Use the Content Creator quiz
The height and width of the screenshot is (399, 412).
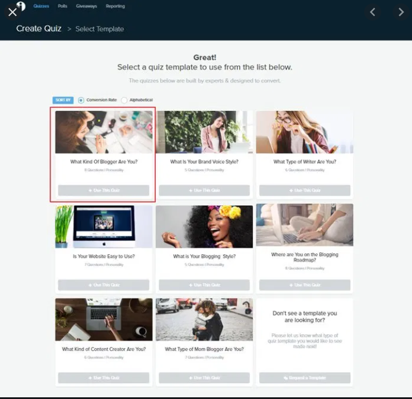[103, 378]
